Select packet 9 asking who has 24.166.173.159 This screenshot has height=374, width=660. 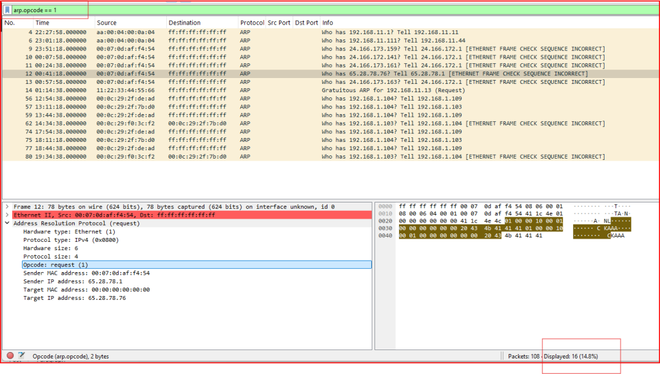[x=331, y=49]
